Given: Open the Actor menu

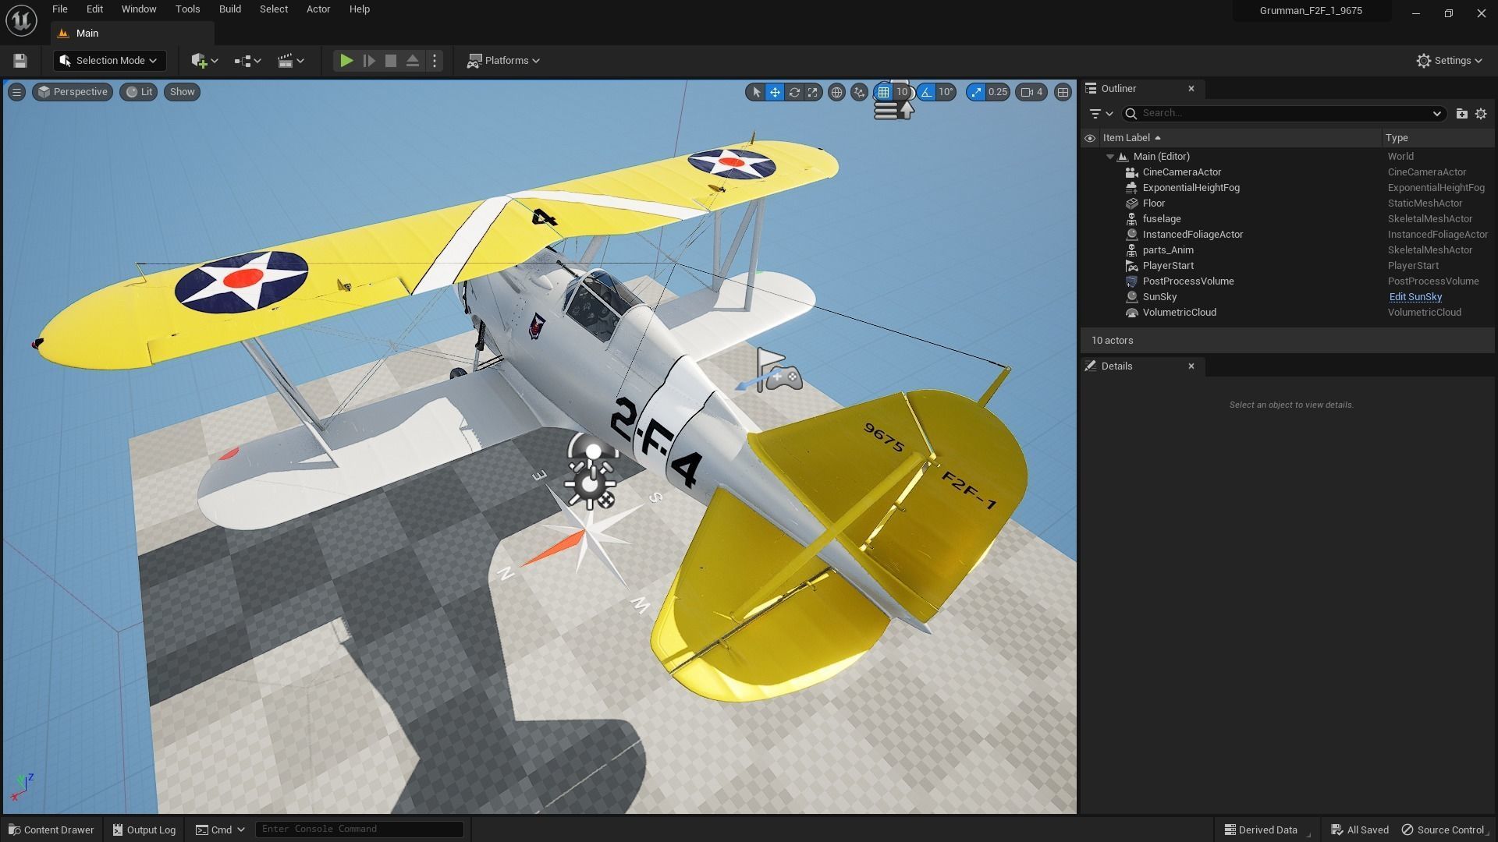Looking at the screenshot, I should click(318, 9).
